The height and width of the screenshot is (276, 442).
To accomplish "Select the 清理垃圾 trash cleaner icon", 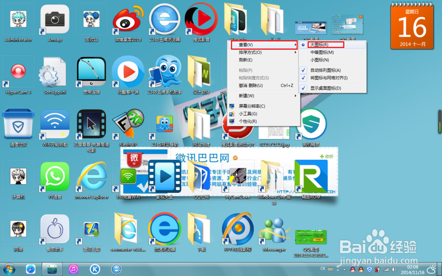I will pyautogui.click(x=18, y=128).
